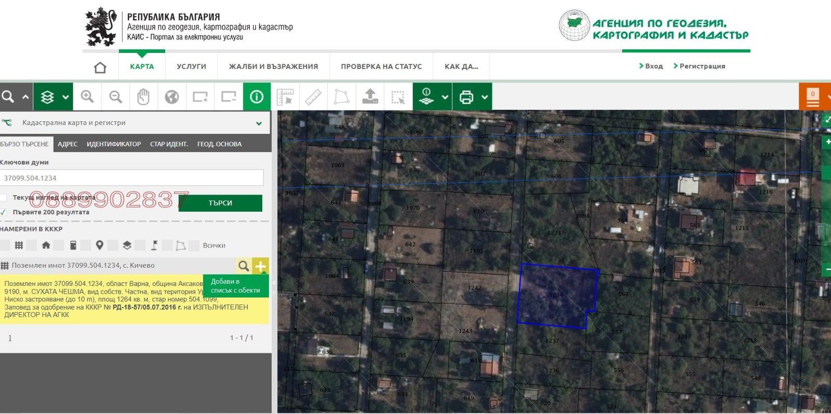Activate the green info identify tool
The image size is (831, 414).
point(257,96)
